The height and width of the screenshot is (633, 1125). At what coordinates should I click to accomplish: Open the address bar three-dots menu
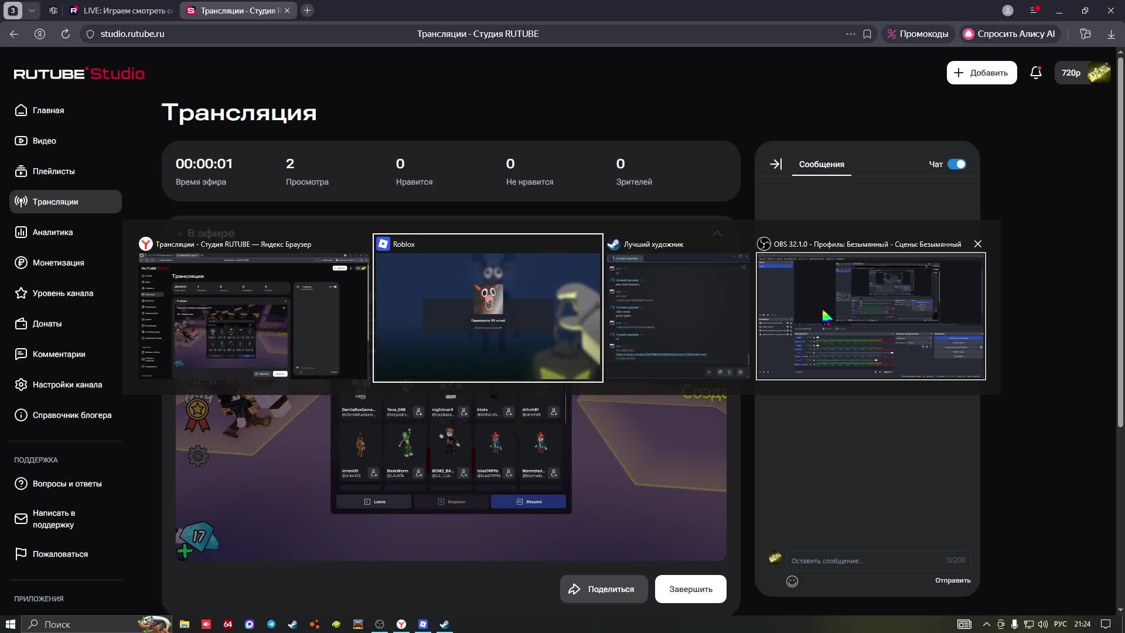click(x=851, y=34)
